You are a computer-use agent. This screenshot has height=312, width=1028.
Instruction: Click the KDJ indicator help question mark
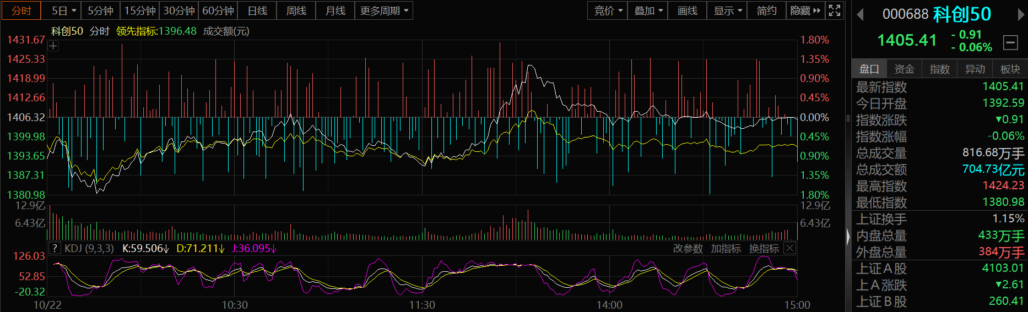[x=54, y=248]
